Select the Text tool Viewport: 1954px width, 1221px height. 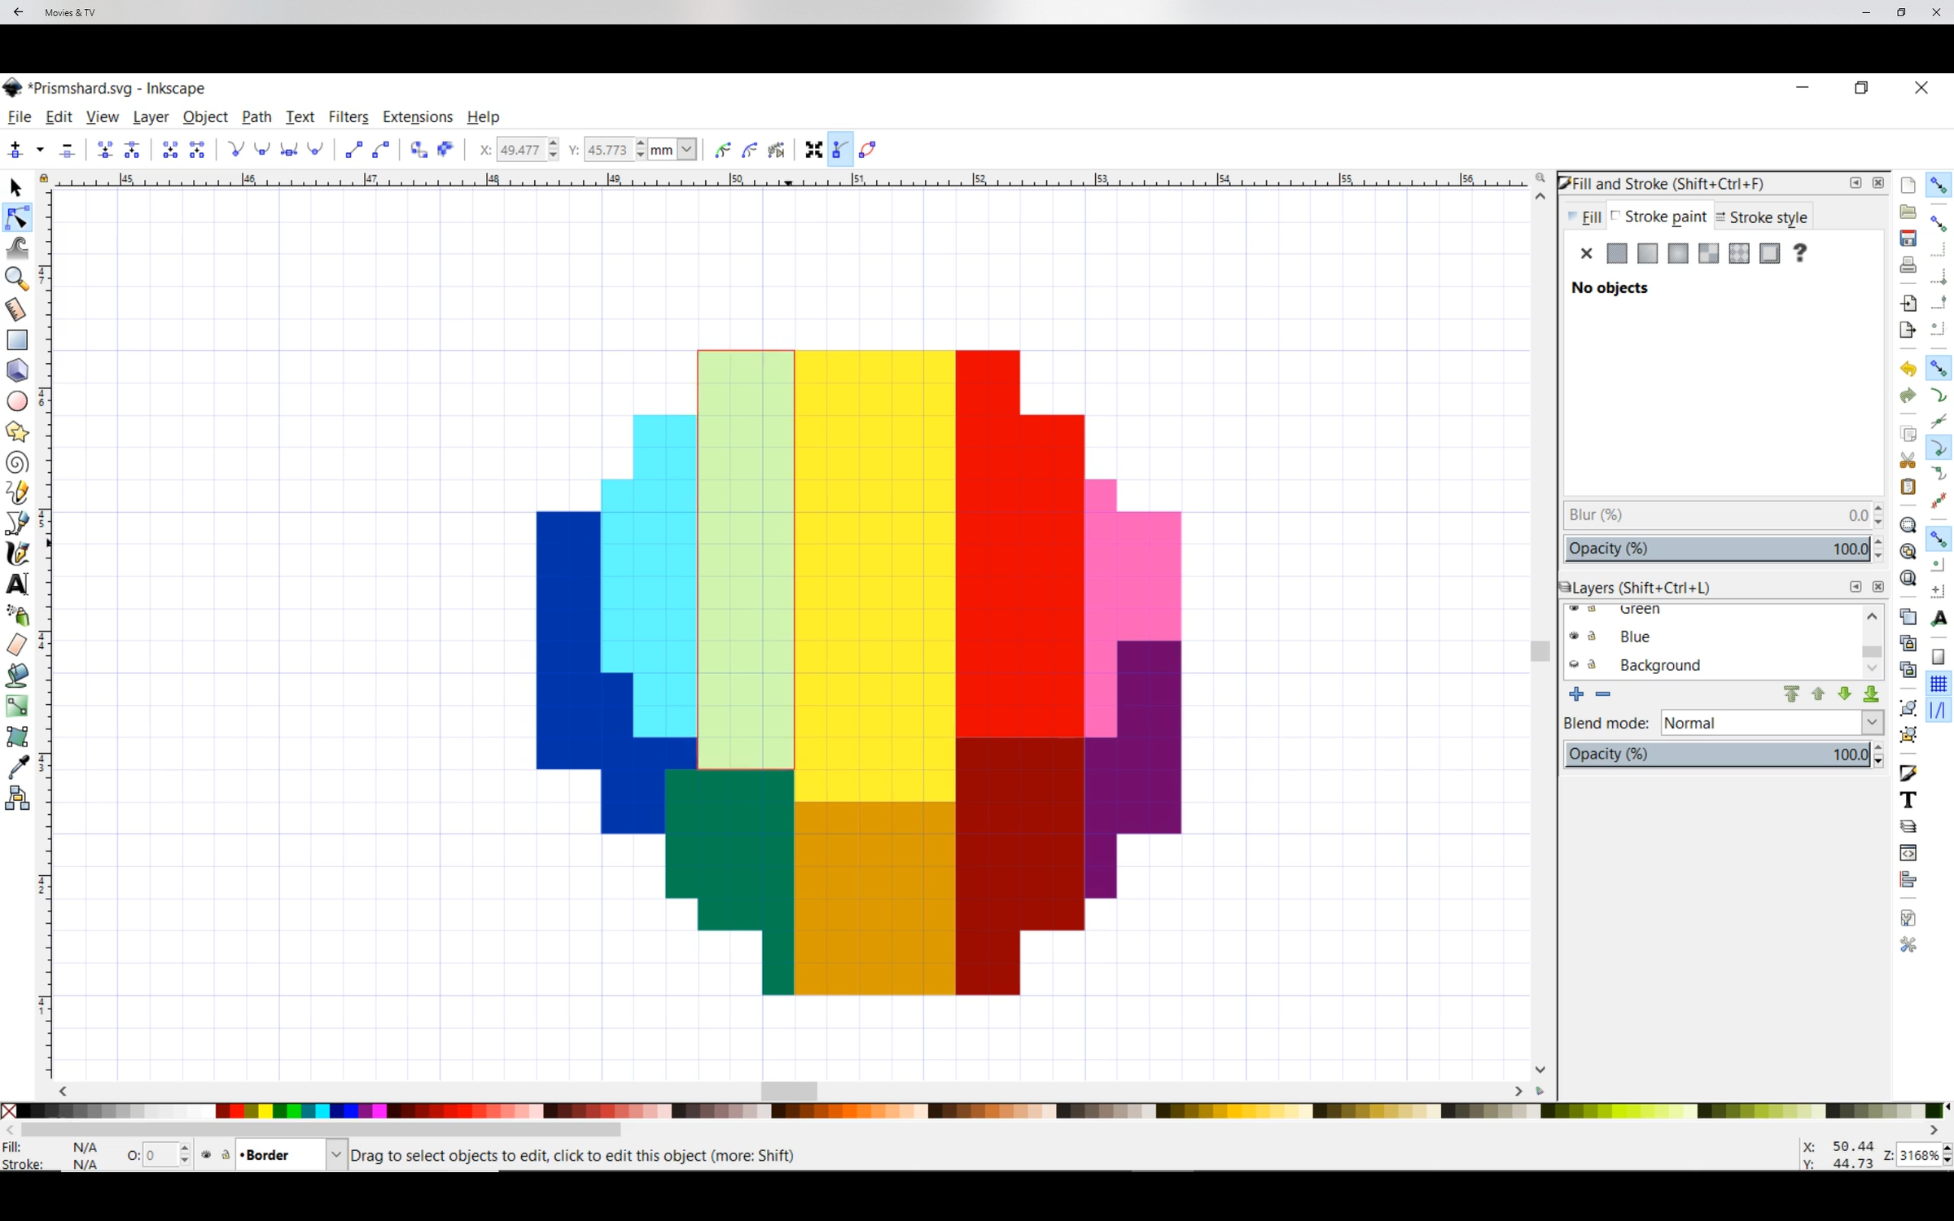17,584
